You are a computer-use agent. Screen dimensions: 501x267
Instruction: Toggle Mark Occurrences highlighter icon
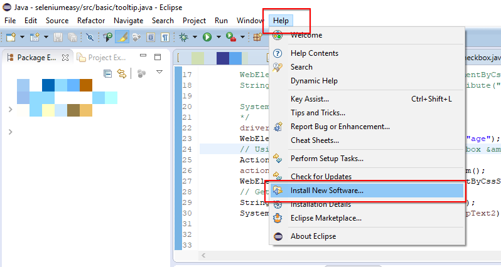(x=122, y=38)
